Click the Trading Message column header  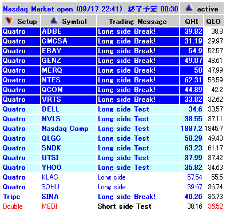point(138,21)
